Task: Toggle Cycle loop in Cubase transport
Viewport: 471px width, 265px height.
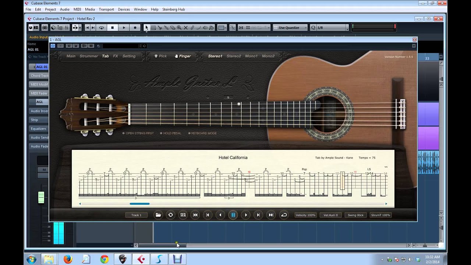Action: [x=101, y=28]
